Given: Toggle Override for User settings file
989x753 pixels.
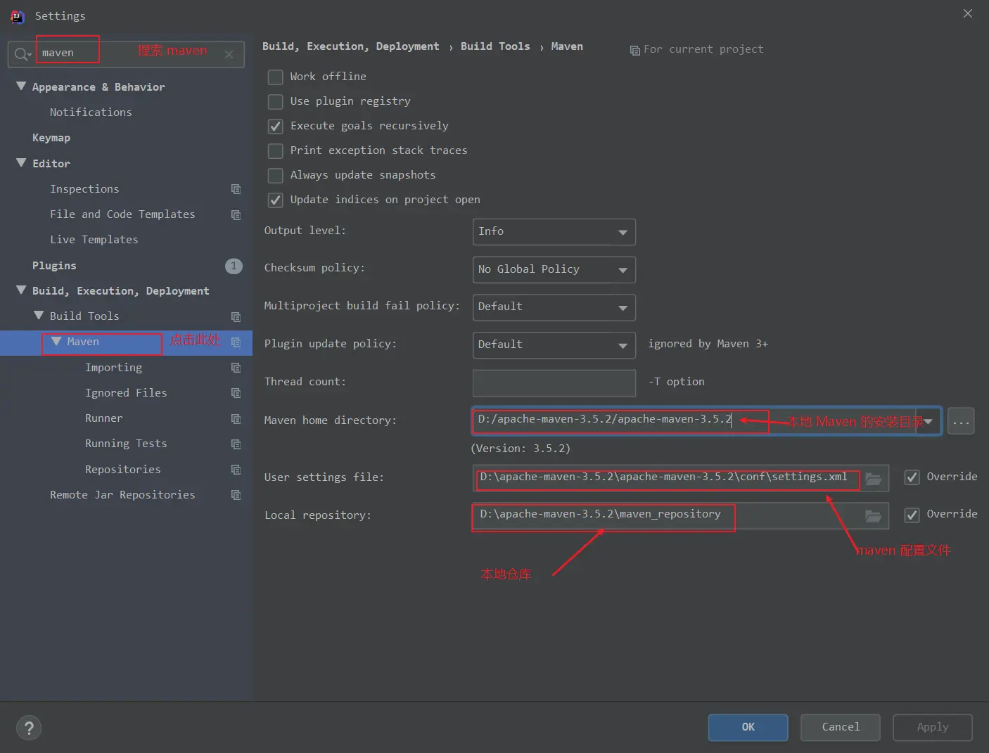Looking at the screenshot, I should (912, 477).
